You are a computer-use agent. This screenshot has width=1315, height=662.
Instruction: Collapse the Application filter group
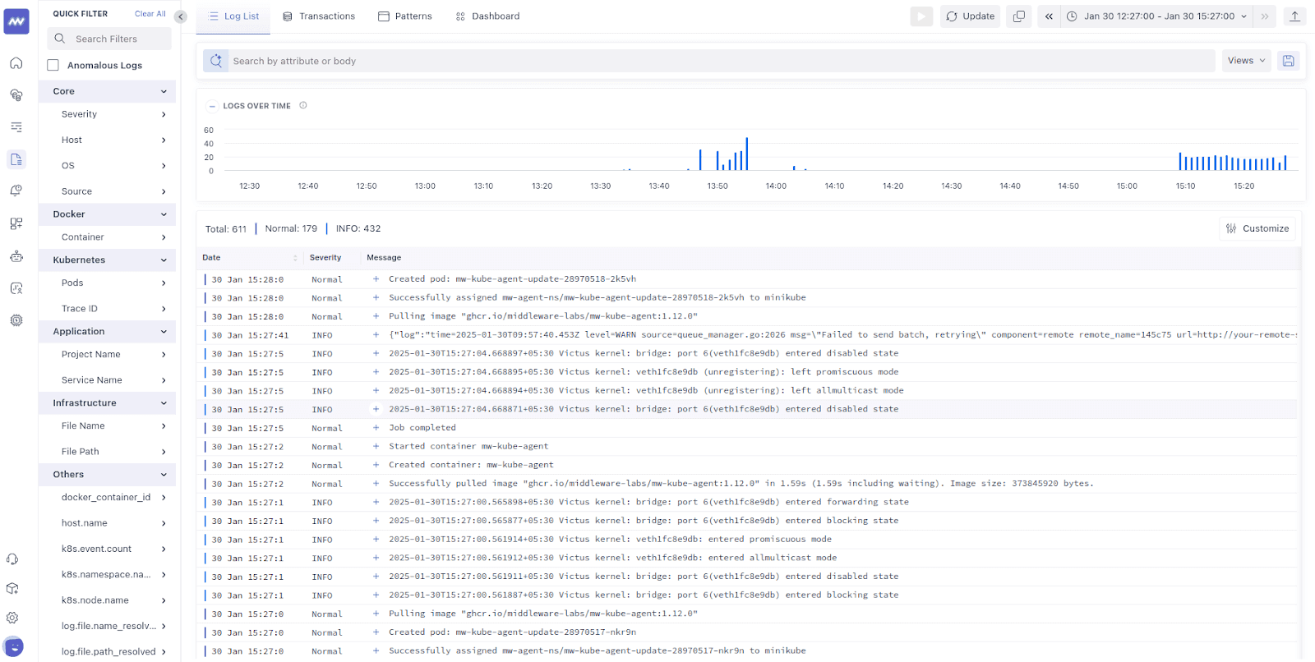click(164, 332)
